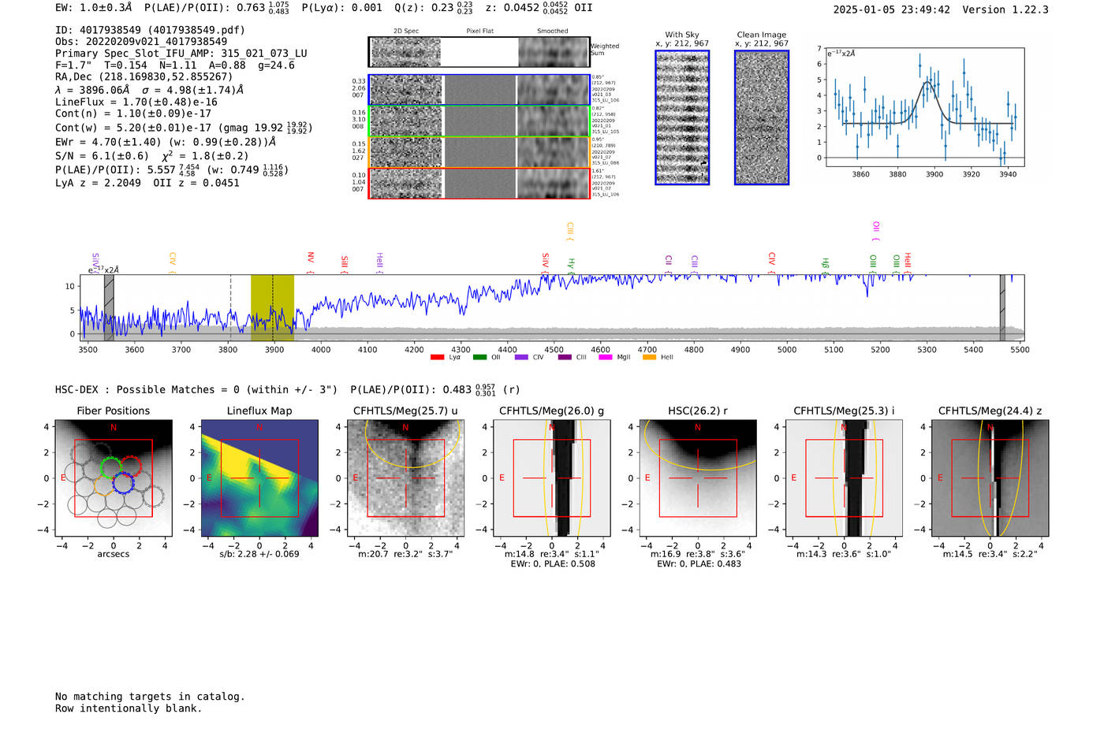The image size is (1104, 751).
Task: Click the EWr = 4.70(±1.40) line
Action: coord(166,142)
